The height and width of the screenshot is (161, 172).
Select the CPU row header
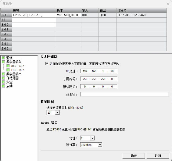click(6, 15)
